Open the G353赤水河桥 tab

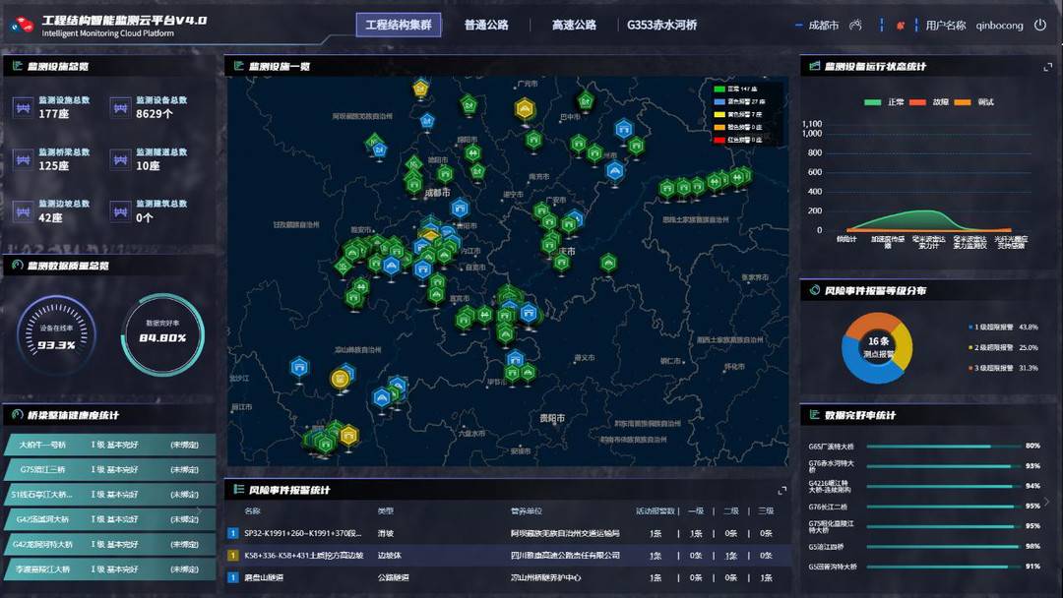[x=661, y=26]
